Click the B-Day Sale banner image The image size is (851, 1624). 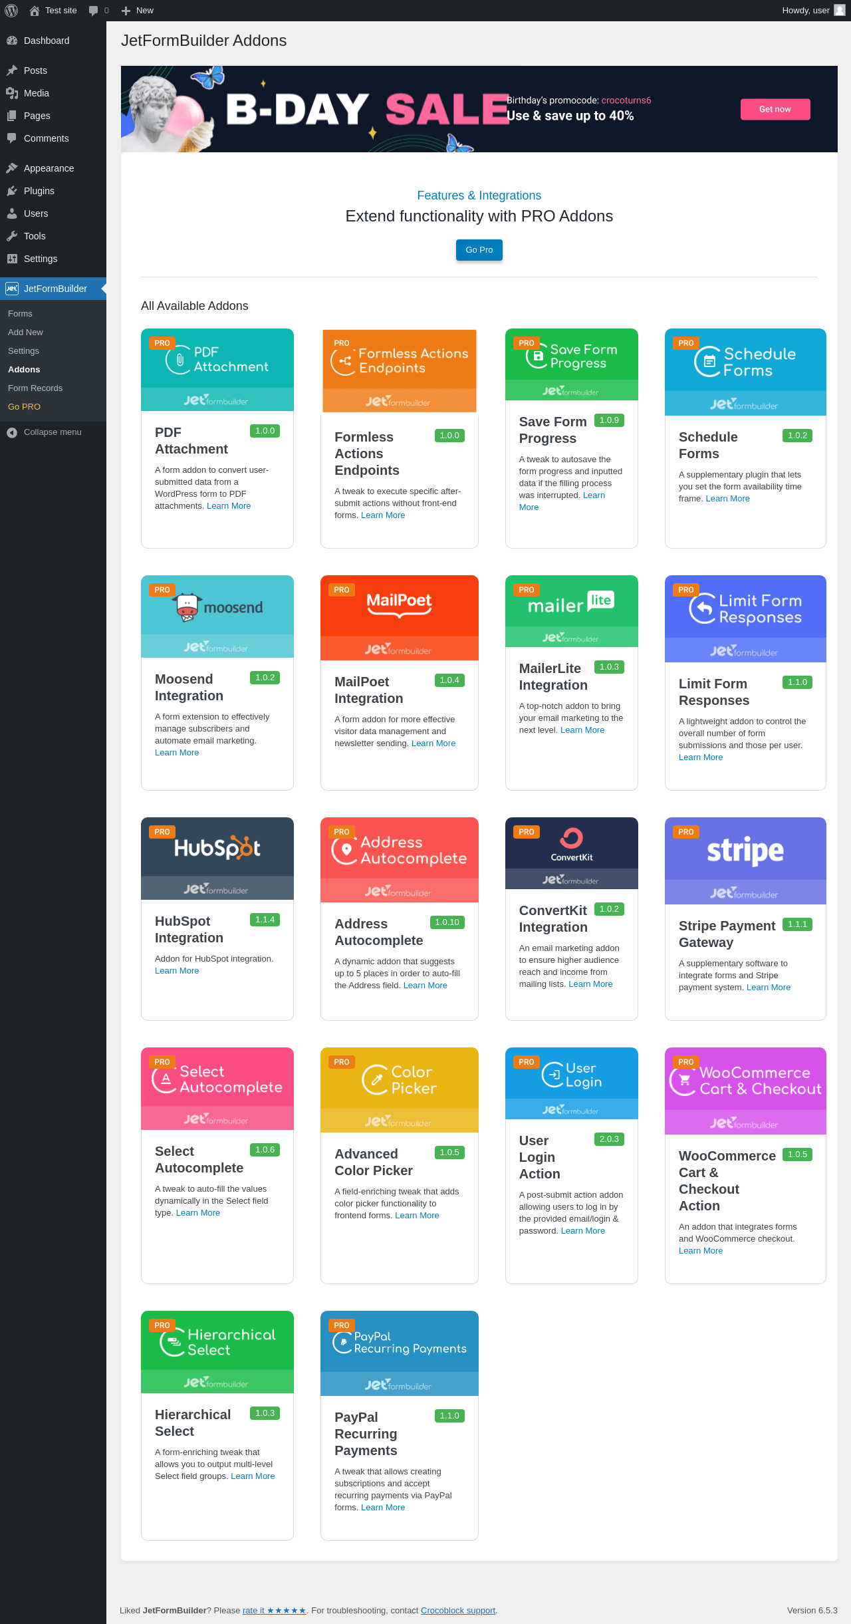[x=479, y=109]
